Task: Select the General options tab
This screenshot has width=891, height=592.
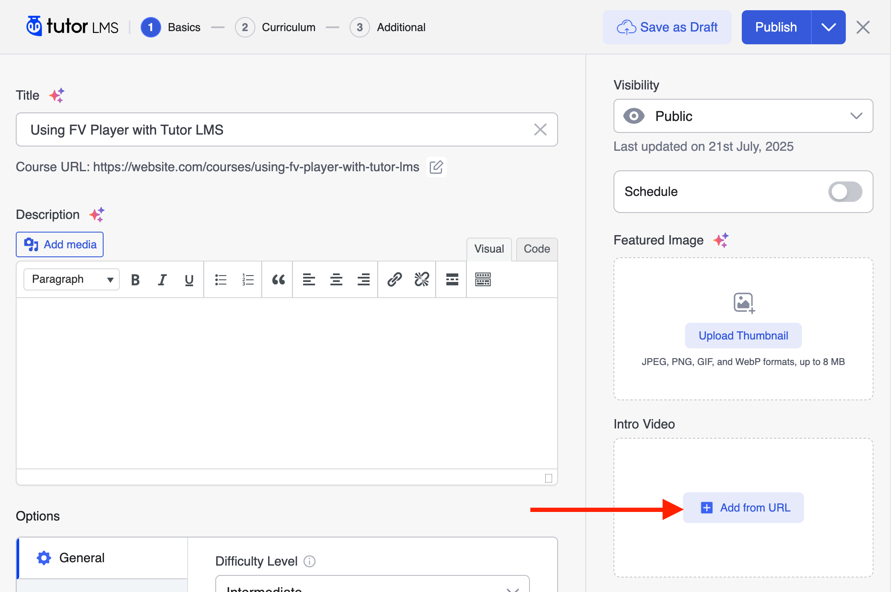Action: pyautogui.click(x=102, y=558)
